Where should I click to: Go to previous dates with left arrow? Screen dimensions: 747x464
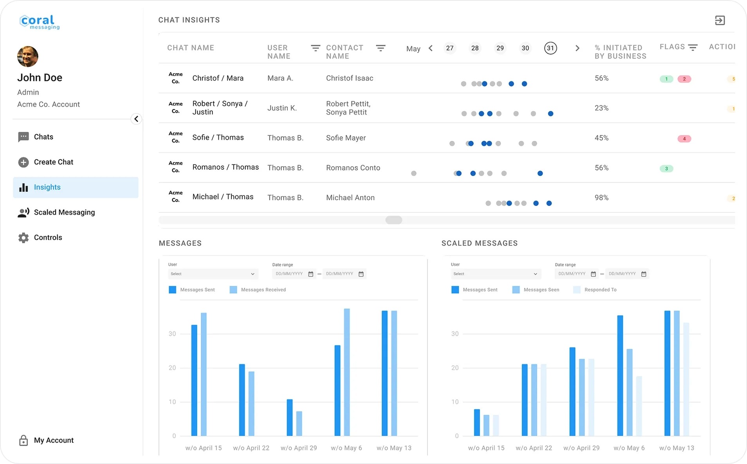(431, 48)
